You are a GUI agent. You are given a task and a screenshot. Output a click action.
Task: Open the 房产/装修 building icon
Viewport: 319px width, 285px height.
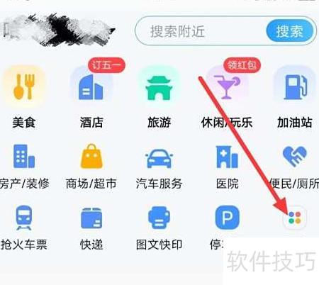24,156
